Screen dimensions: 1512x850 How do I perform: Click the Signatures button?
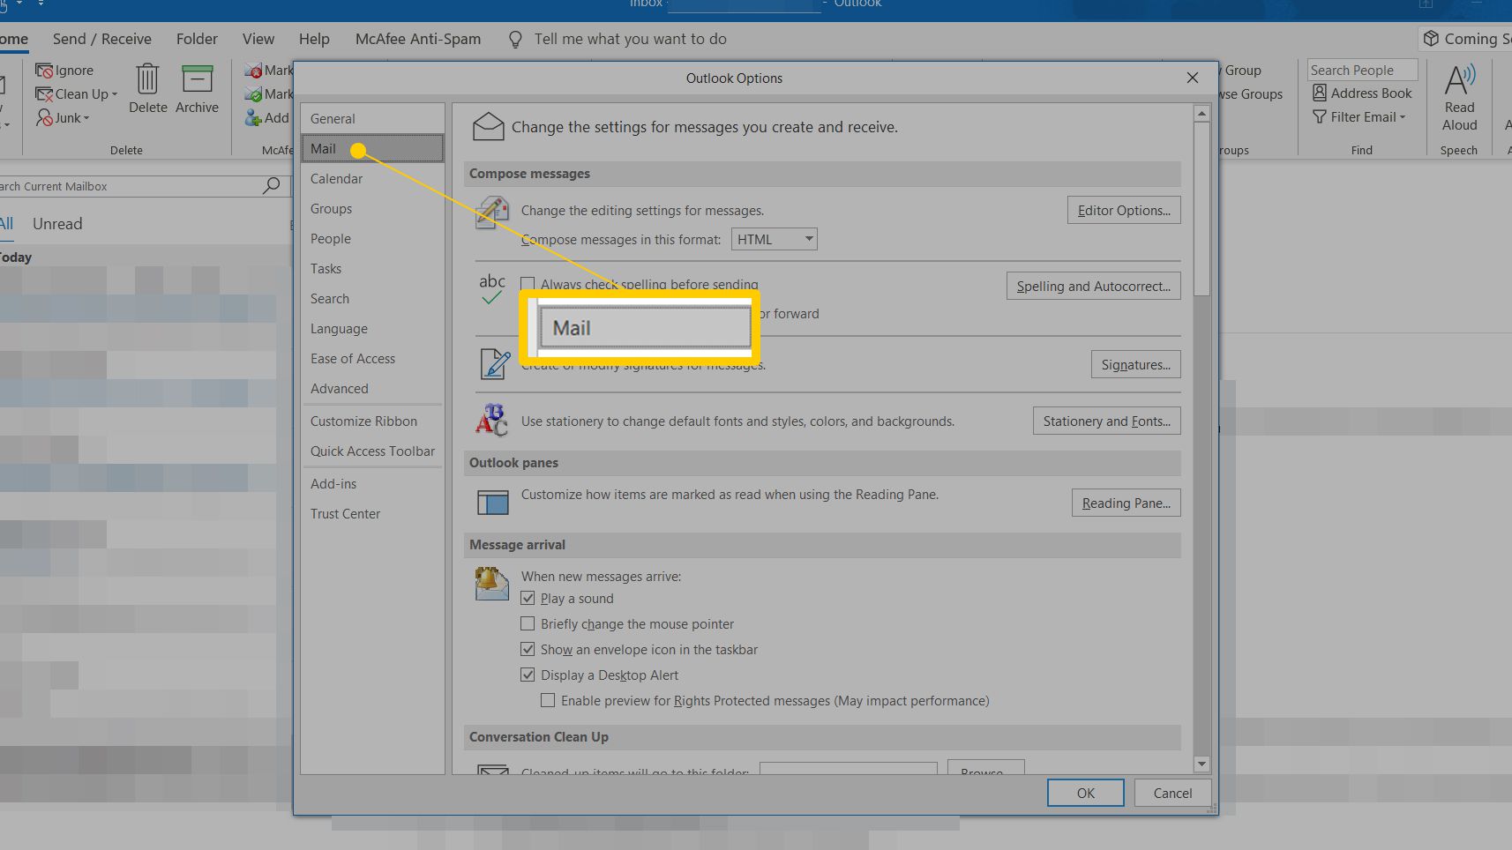(1135, 365)
